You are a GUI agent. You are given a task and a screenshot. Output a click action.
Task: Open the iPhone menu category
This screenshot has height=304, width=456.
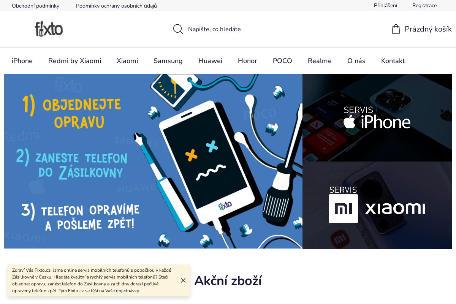(x=22, y=61)
